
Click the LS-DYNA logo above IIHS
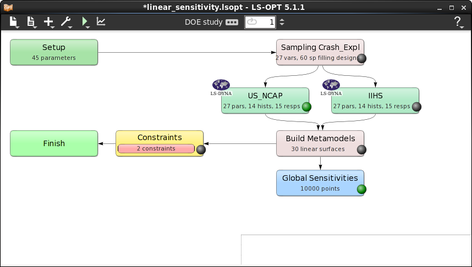pos(331,87)
